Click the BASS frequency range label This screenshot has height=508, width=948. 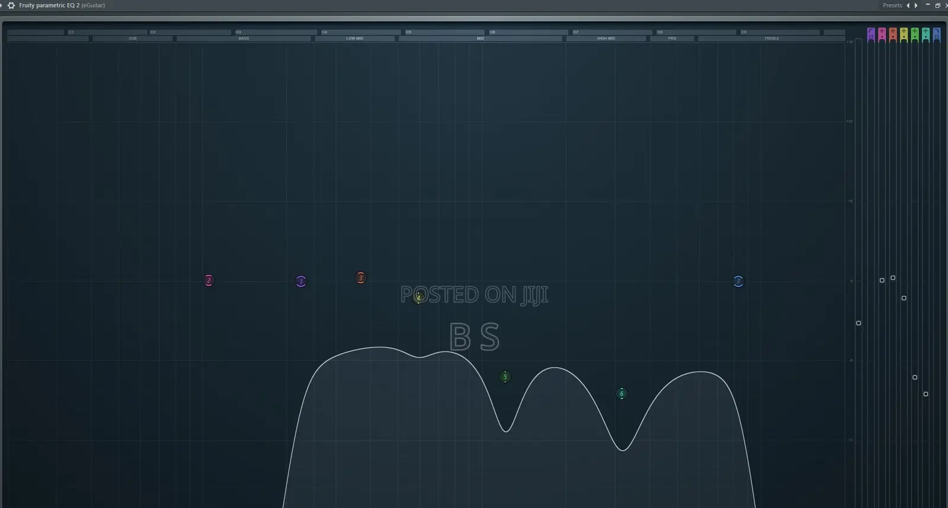tap(244, 39)
